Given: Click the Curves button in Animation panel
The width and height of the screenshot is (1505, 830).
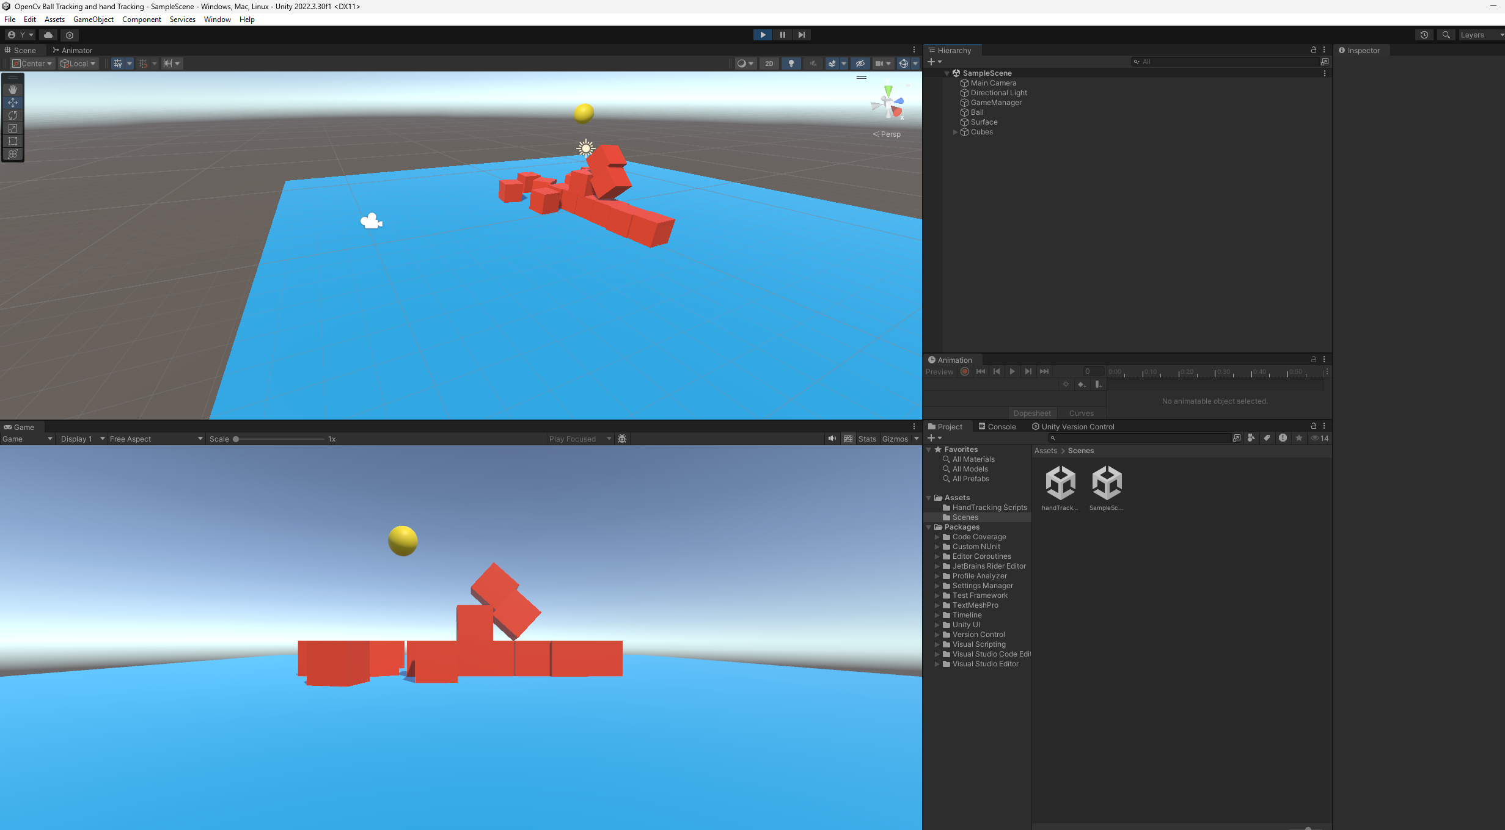Looking at the screenshot, I should click(x=1081, y=413).
